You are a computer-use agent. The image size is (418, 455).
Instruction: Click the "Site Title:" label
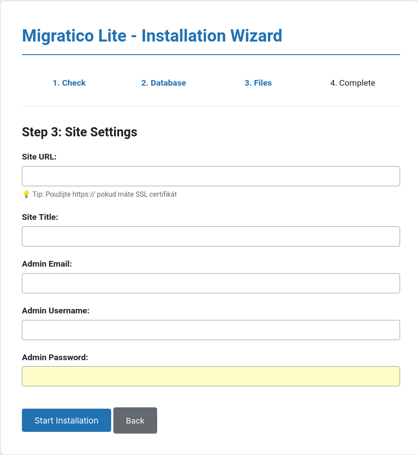click(x=40, y=217)
